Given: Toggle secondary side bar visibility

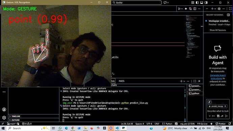Looking at the screenshot, I should pyautogui.click(x=206, y=2).
